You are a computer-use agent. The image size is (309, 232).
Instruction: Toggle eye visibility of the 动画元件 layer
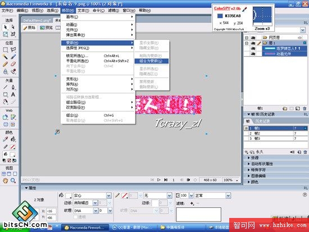tap(253, 53)
